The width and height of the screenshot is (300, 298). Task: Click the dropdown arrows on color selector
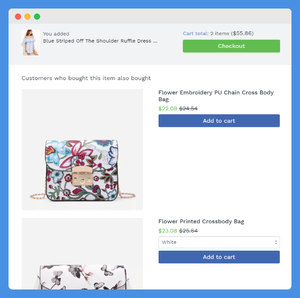[276, 242]
